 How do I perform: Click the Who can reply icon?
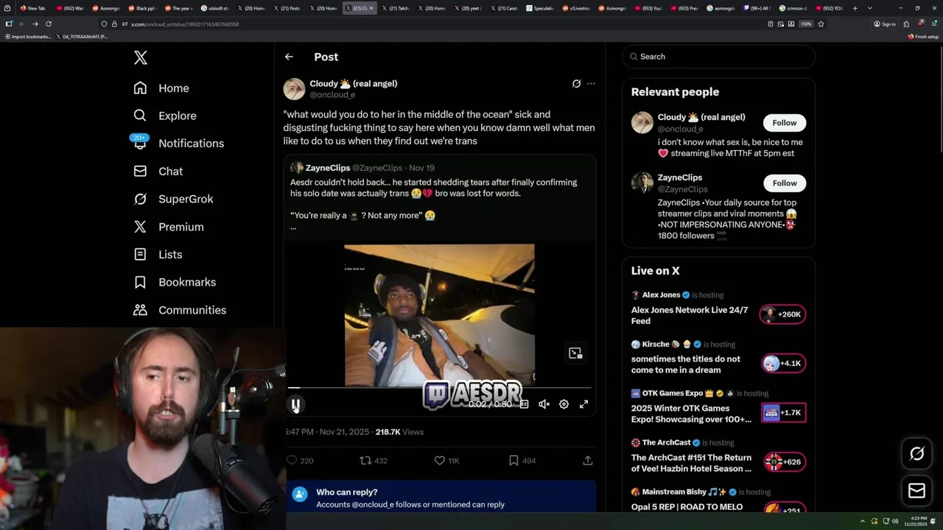pos(299,495)
